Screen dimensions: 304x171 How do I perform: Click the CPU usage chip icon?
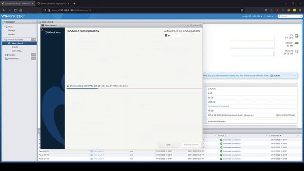pos(296,36)
